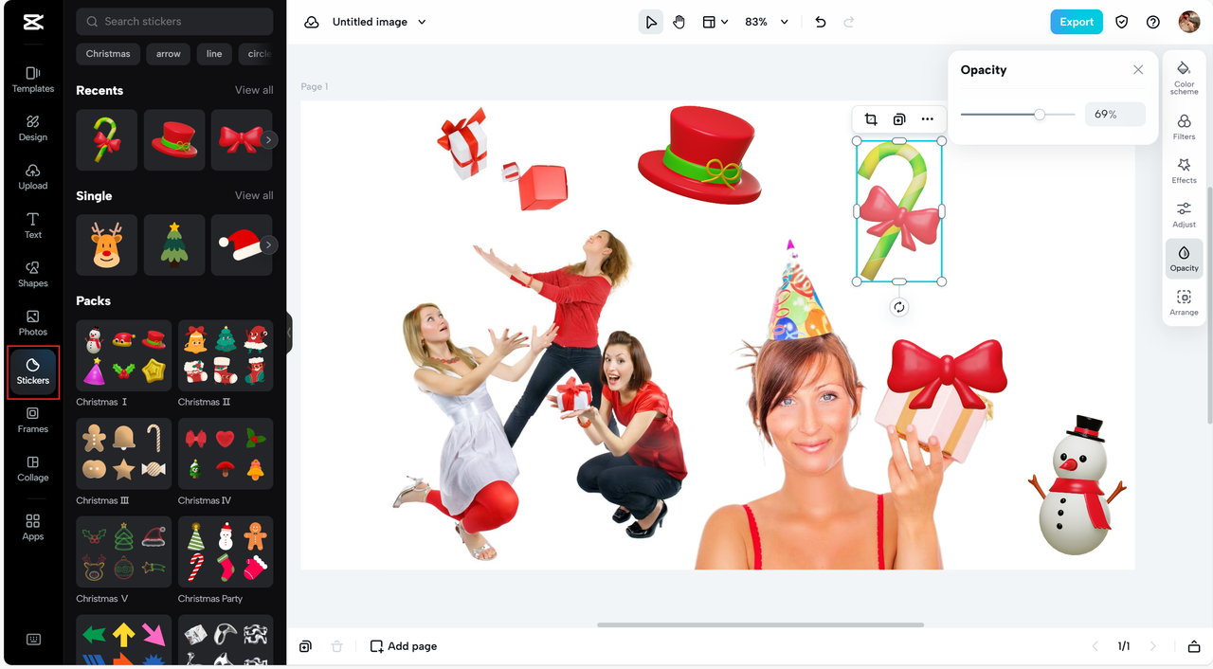This screenshot has height=669, width=1213.
Task: Activate the hand pan tool
Action: 679,22
